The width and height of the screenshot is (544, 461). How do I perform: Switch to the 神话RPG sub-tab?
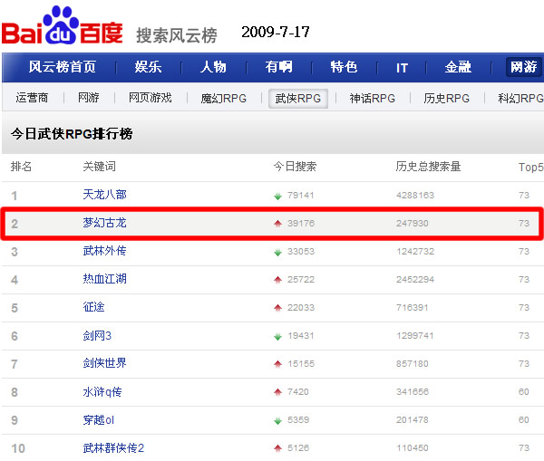pyautogui.click(x=373, y=99)
